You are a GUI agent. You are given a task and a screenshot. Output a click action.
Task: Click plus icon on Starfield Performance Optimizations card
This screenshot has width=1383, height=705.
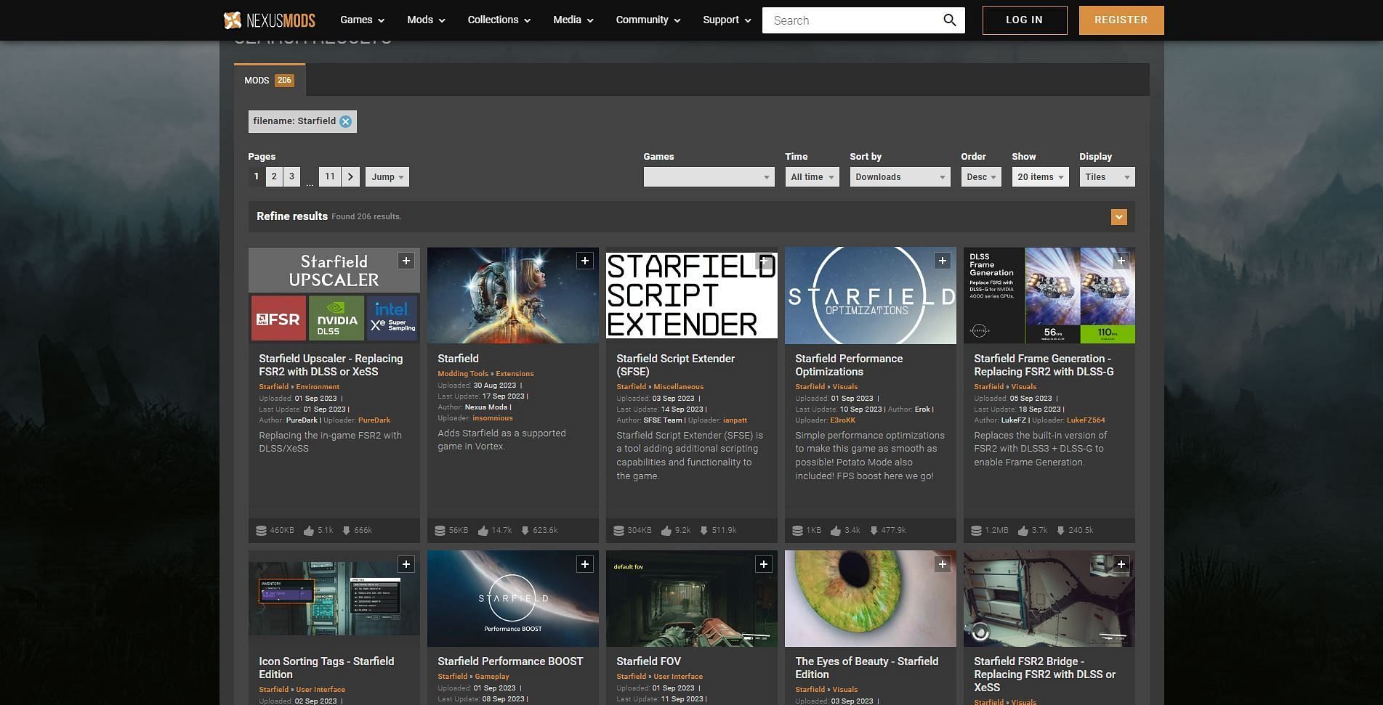tap(943, 261)
